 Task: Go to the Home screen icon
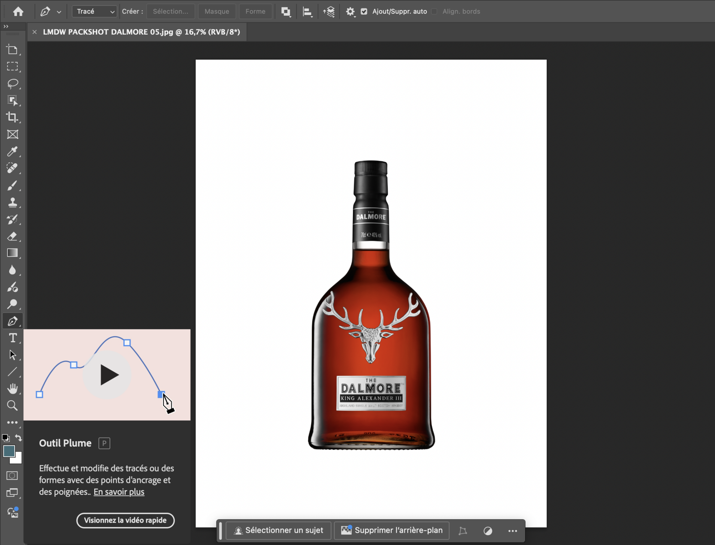tap(18, 12)
